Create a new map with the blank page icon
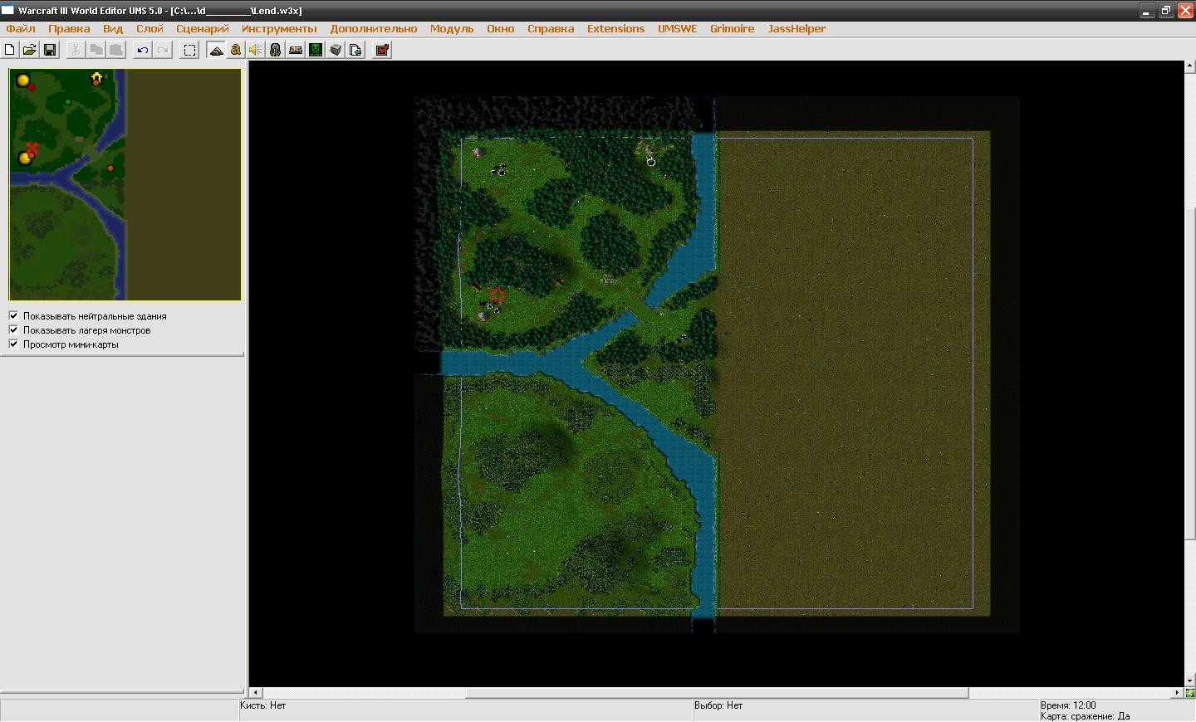 tap(10, 50)
